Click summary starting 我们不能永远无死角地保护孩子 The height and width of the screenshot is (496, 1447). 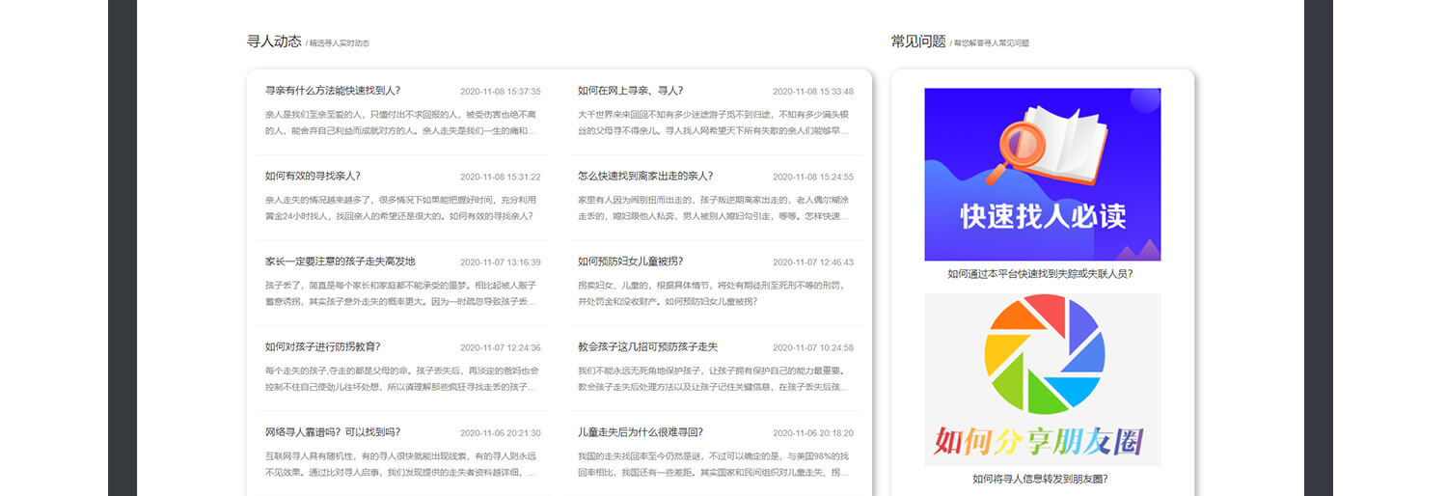pos(713,378)
